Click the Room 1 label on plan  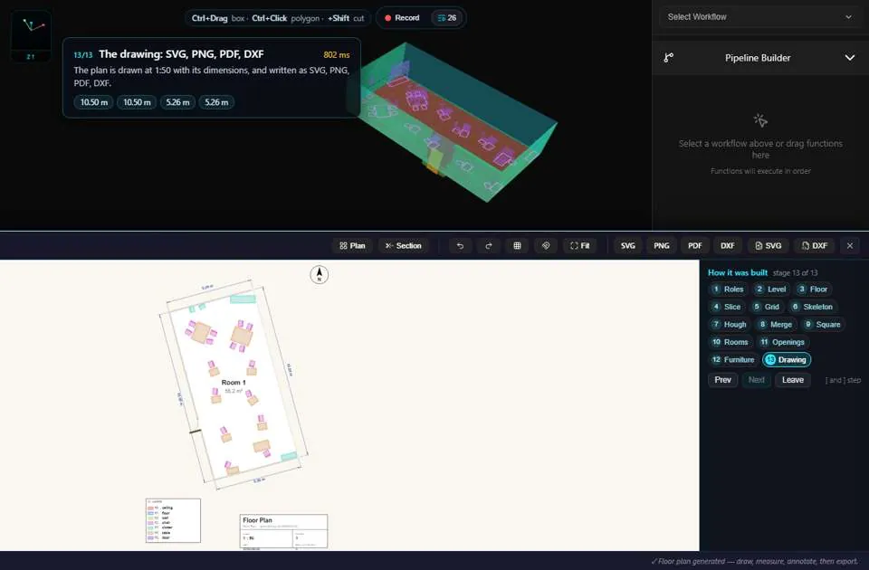(234, 382)
